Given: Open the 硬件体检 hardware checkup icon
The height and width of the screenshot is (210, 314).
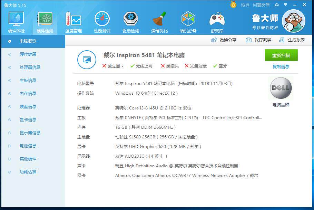Looking at the screenshot, I should coord(16,22).
